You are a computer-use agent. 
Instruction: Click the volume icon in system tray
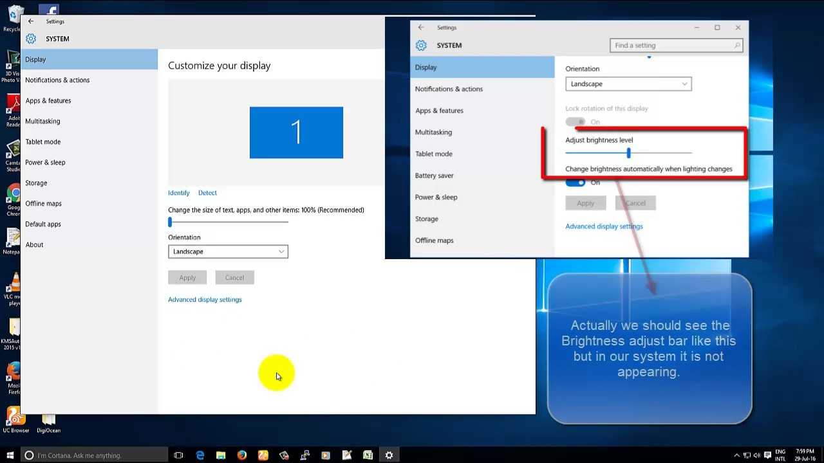pos(757,455)
